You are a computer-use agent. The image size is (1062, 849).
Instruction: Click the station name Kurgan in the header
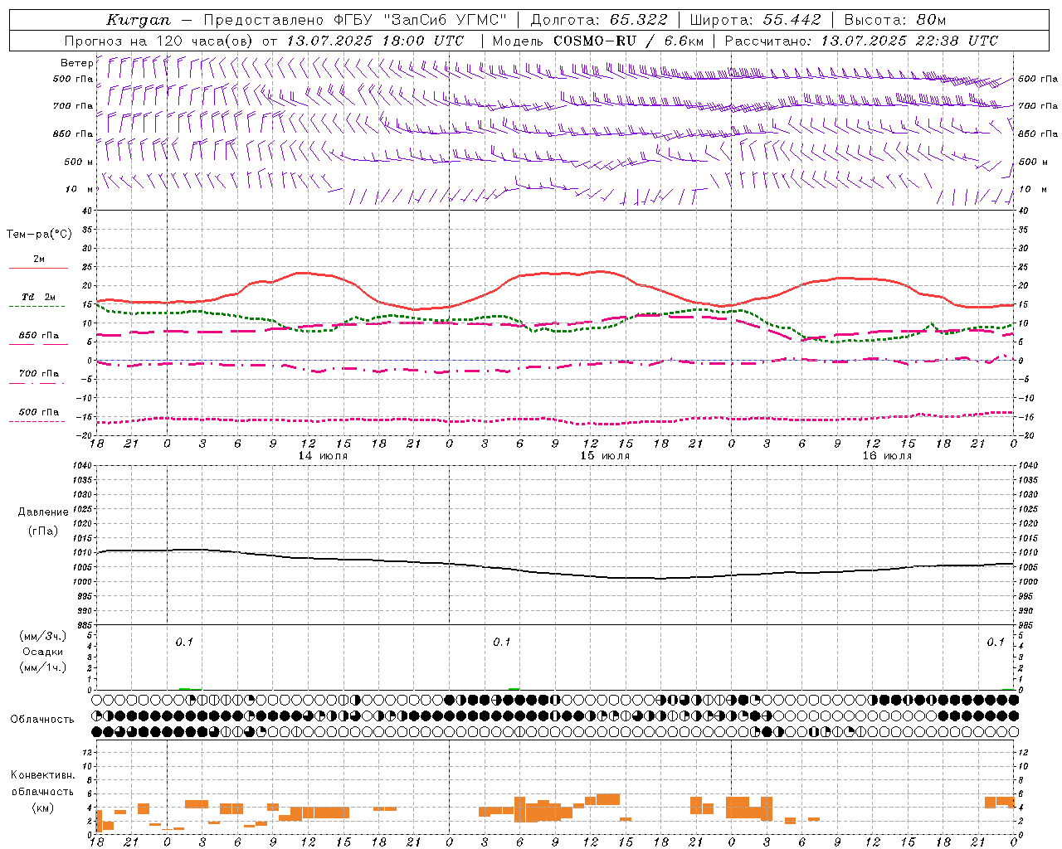[139, 20]
